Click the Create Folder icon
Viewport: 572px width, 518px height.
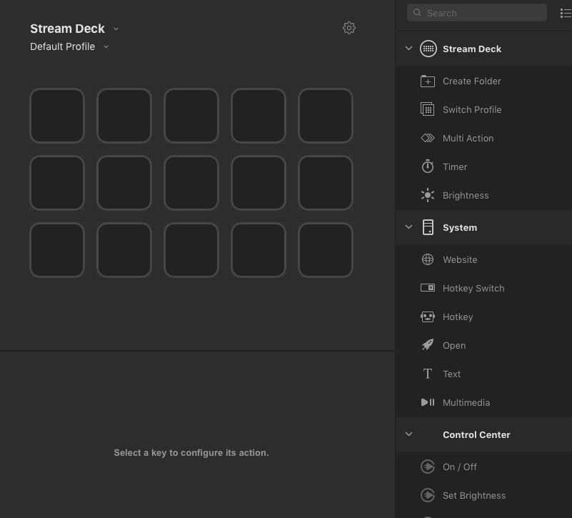click(x=428, y=81)
